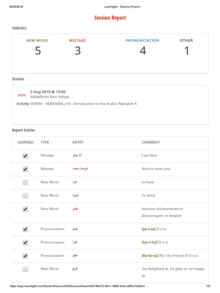Uncheck Learned for the [Ra-fa-ra] pronunciation
Image resolution: width=220 pixels, height=293 pixels.
pos(25,256)
